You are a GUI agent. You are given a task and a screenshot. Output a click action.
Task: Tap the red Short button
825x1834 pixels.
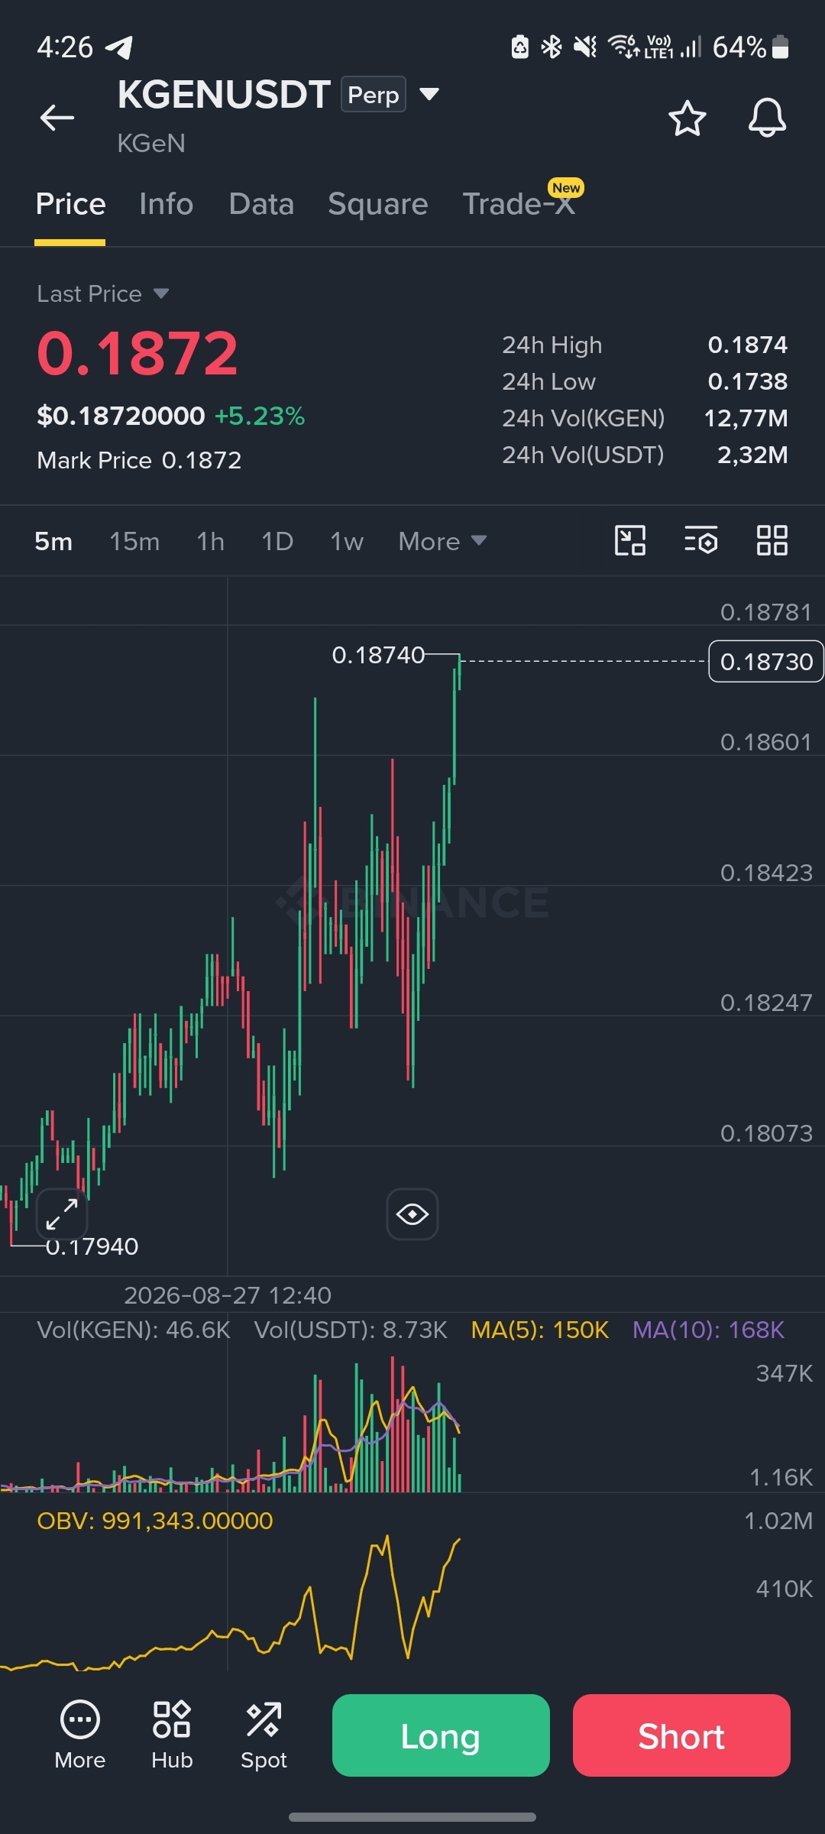681,1735
